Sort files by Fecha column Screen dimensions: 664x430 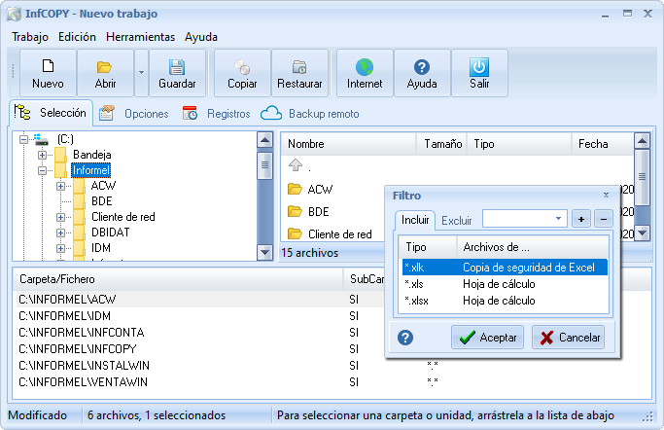[603, 144]
